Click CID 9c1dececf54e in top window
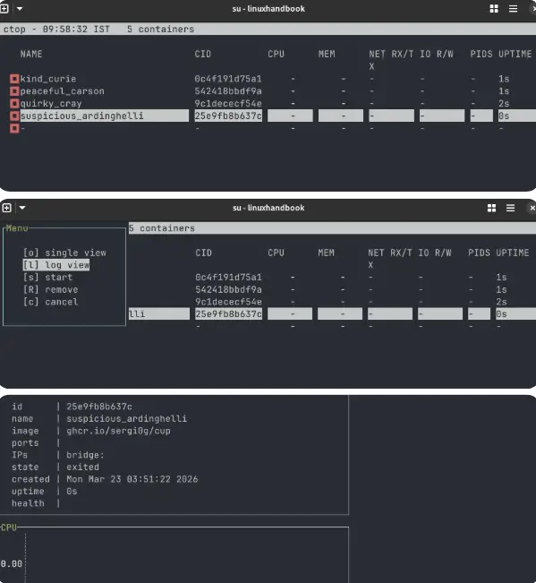Image resolution: width=536 pixels, height=583 pixels. tap(228, 103)
